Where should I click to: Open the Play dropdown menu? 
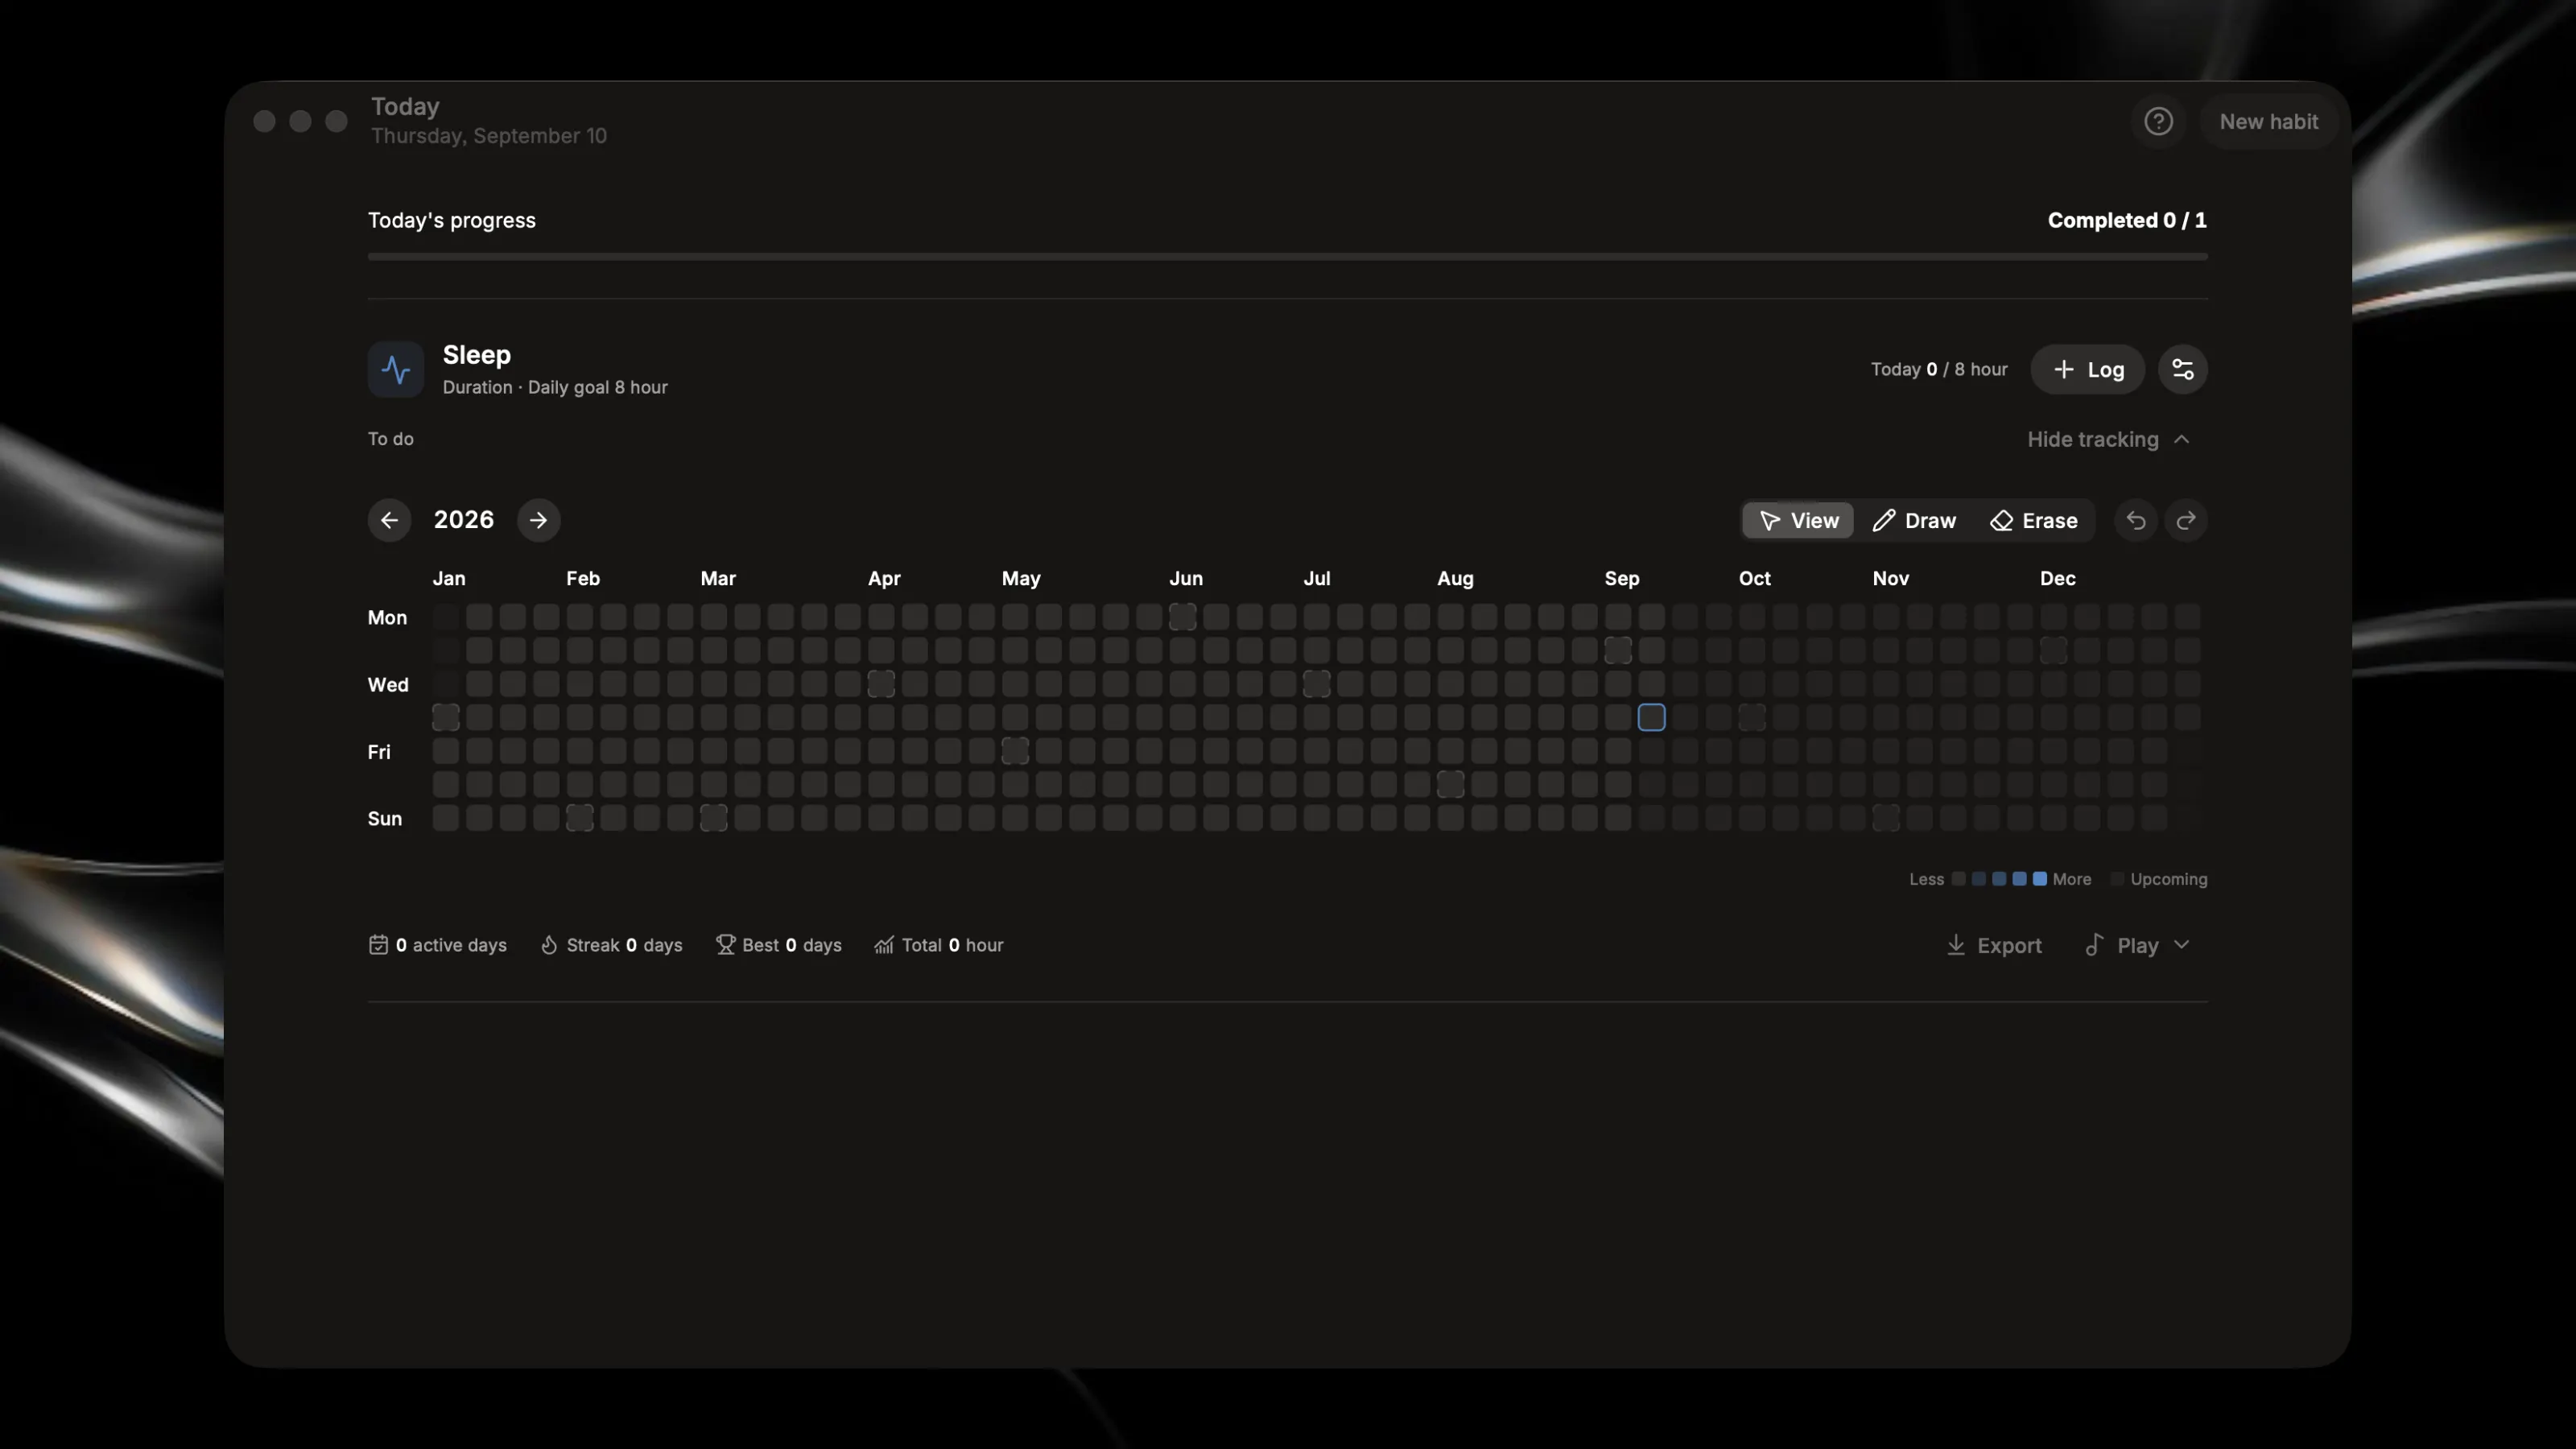tap(2137, 945)
